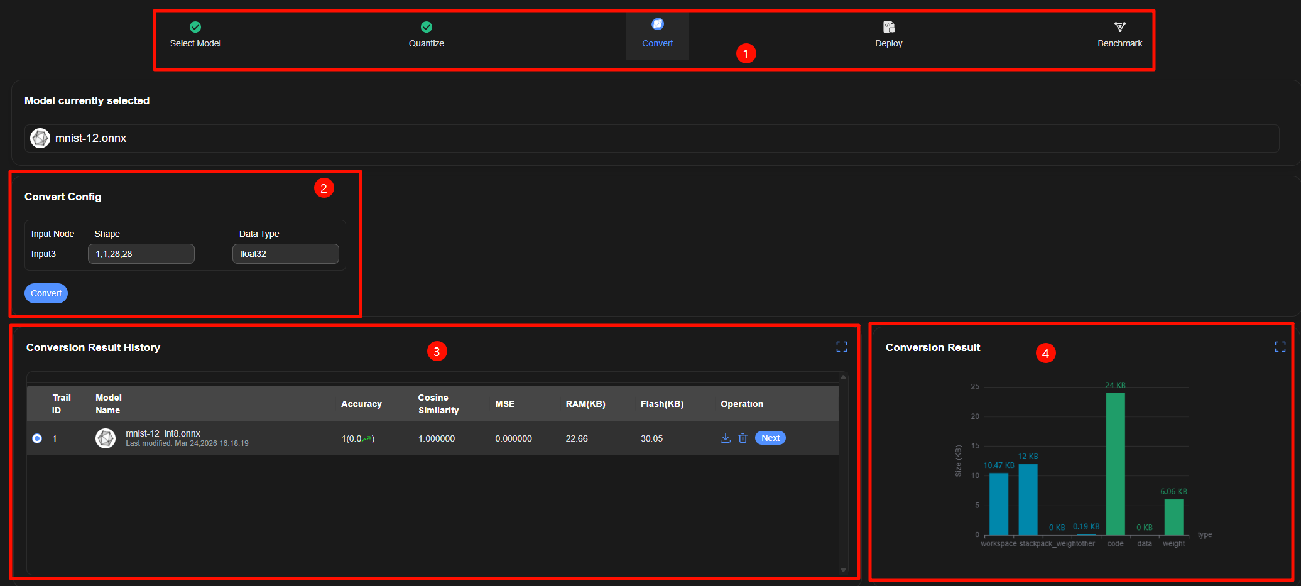Click the Benchmark step icon

point(1119,27)
